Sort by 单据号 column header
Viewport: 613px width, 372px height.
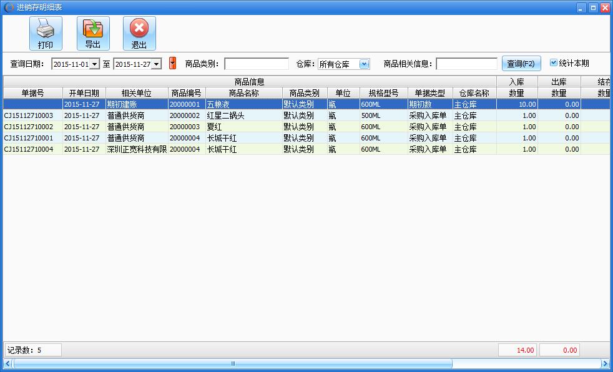point(33,93)
